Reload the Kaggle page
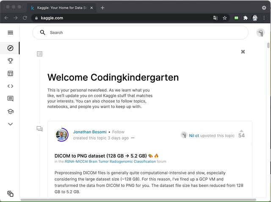The height and width of the screenshot is (202, 271). pos(25,18)
